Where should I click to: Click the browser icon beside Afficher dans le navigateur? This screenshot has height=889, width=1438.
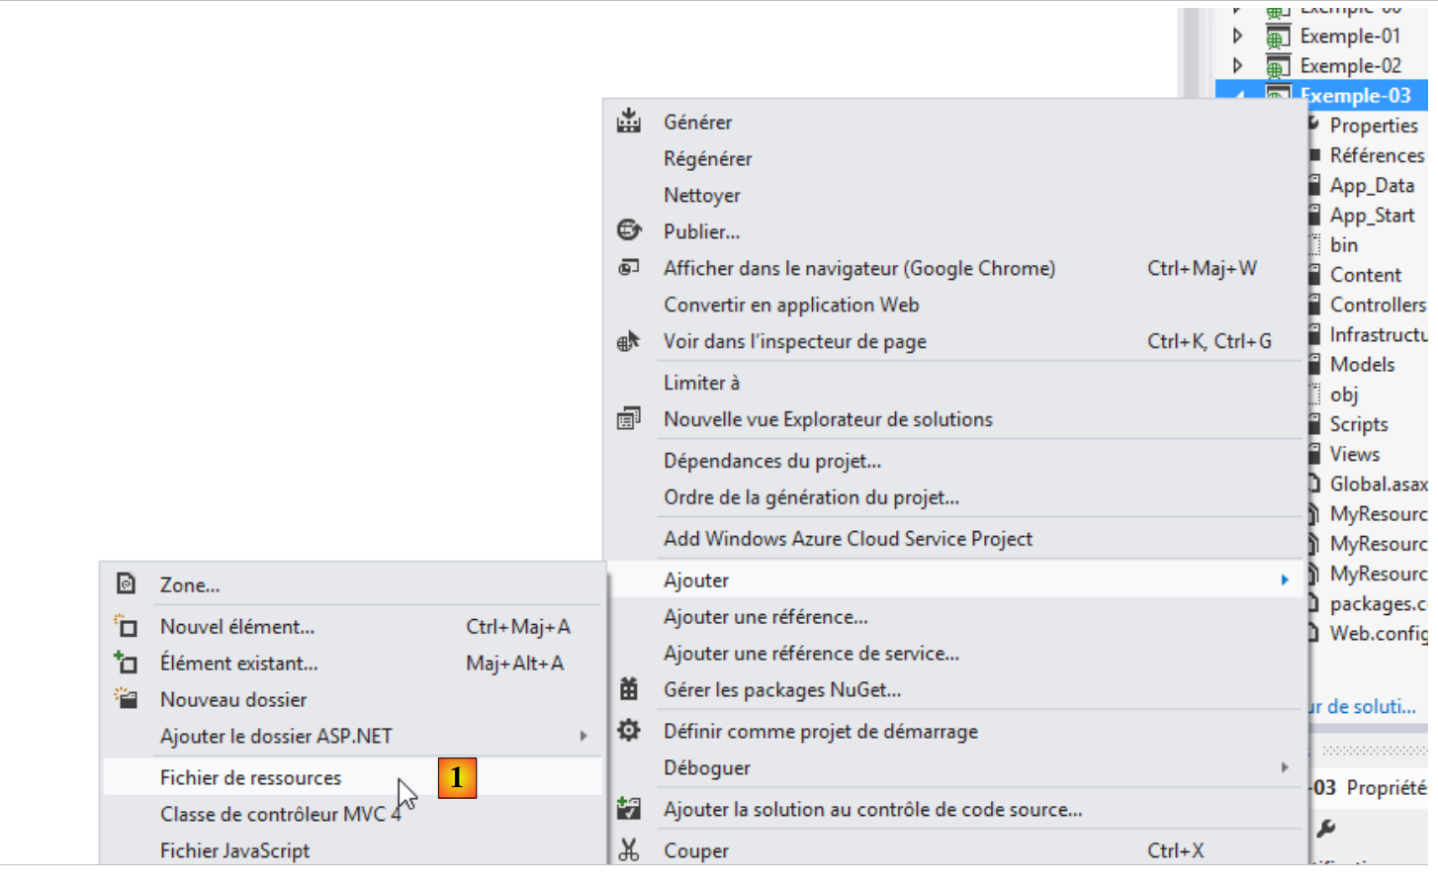point(629,268)
